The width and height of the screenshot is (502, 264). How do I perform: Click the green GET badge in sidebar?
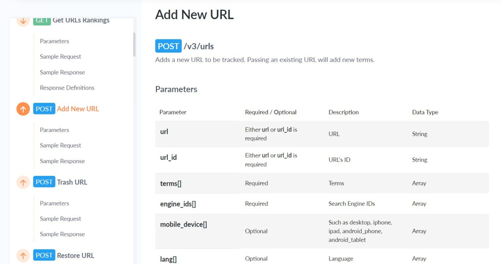pos(42,21)
